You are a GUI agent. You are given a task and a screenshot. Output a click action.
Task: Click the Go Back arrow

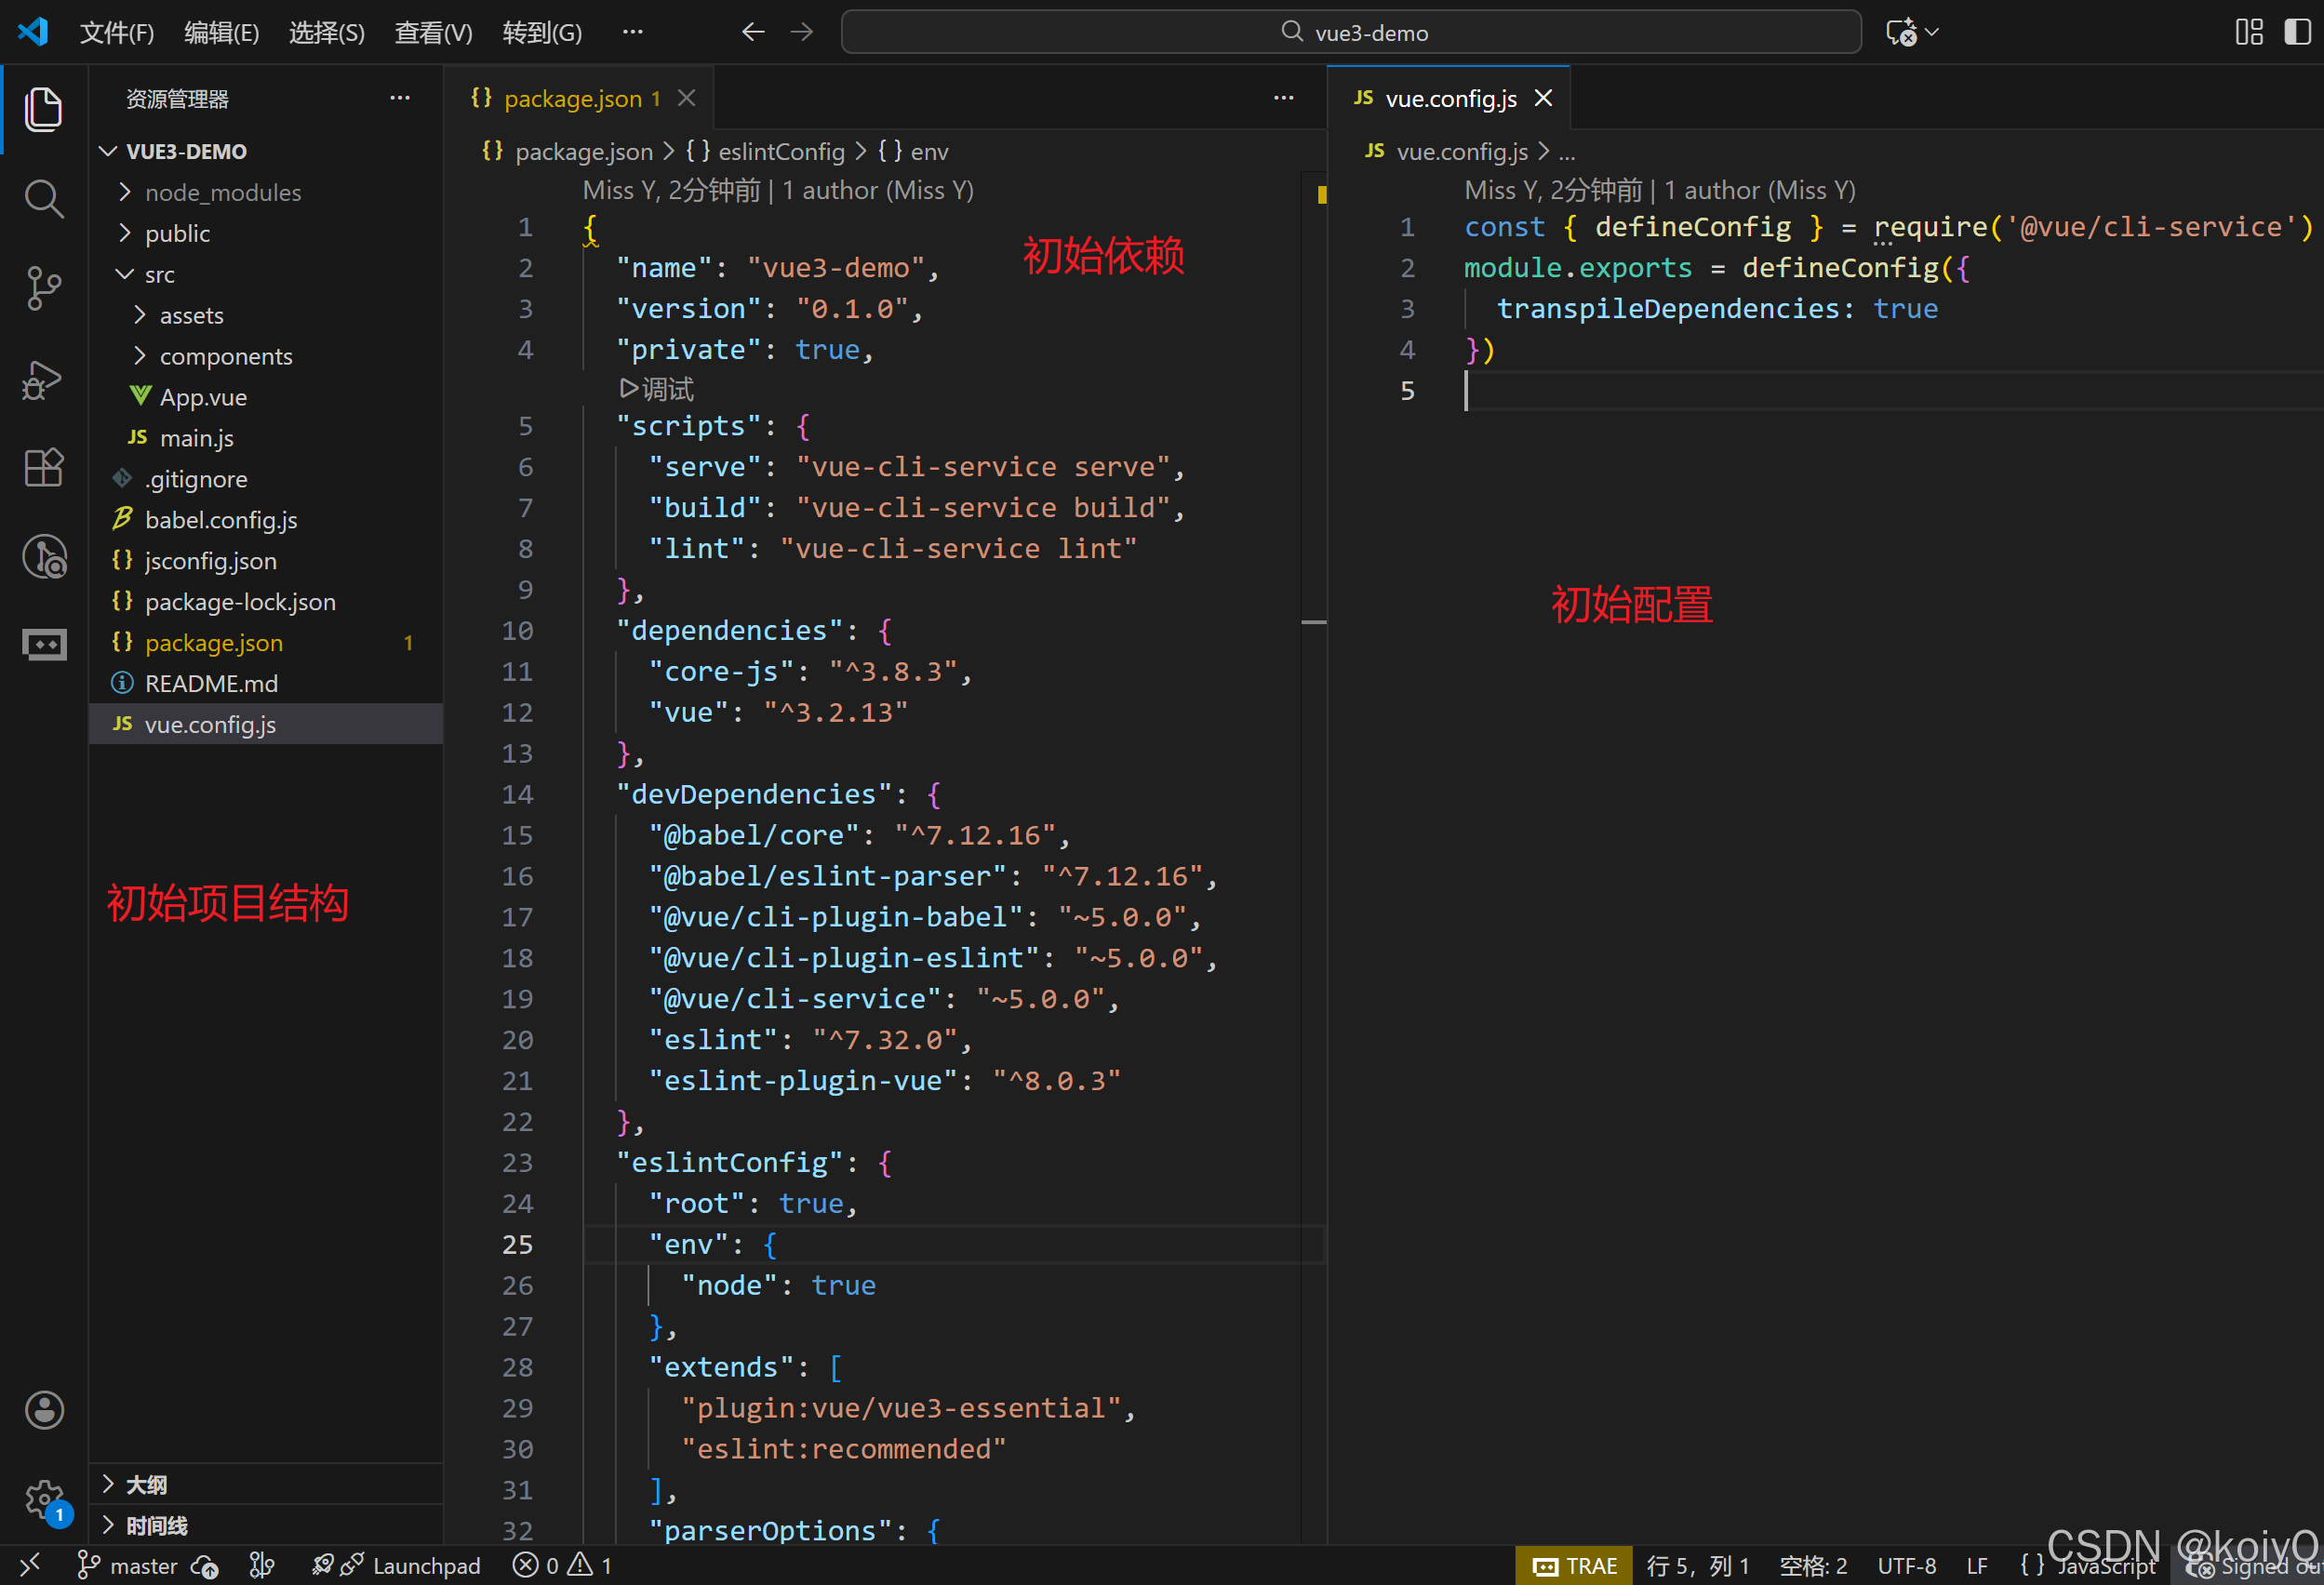(x=752, y=33)
